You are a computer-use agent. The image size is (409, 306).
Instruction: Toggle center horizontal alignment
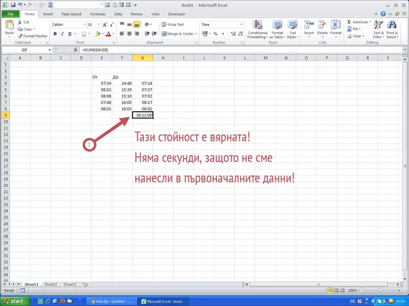129,34
